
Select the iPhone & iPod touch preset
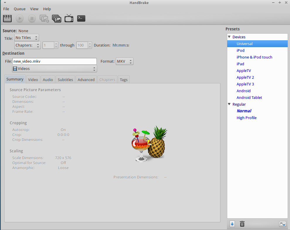257,57
